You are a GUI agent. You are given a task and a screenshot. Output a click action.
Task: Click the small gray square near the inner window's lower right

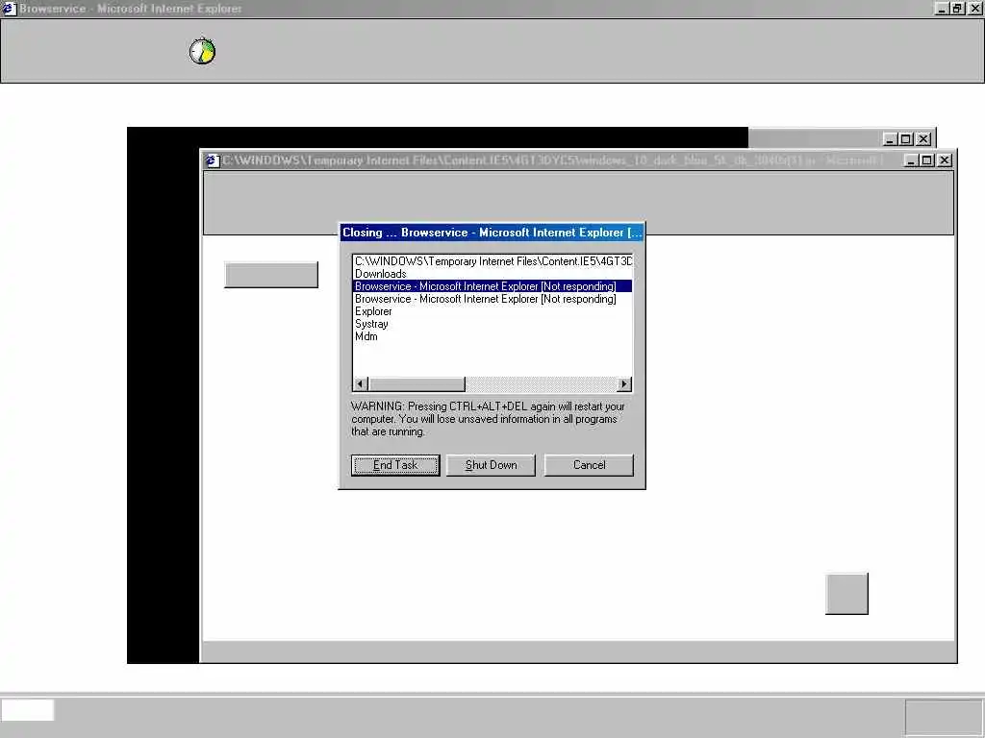coord(846,594)
